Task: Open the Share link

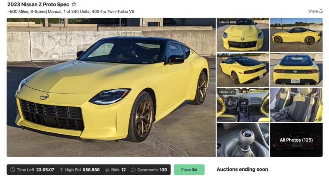Action: (313, 11)
